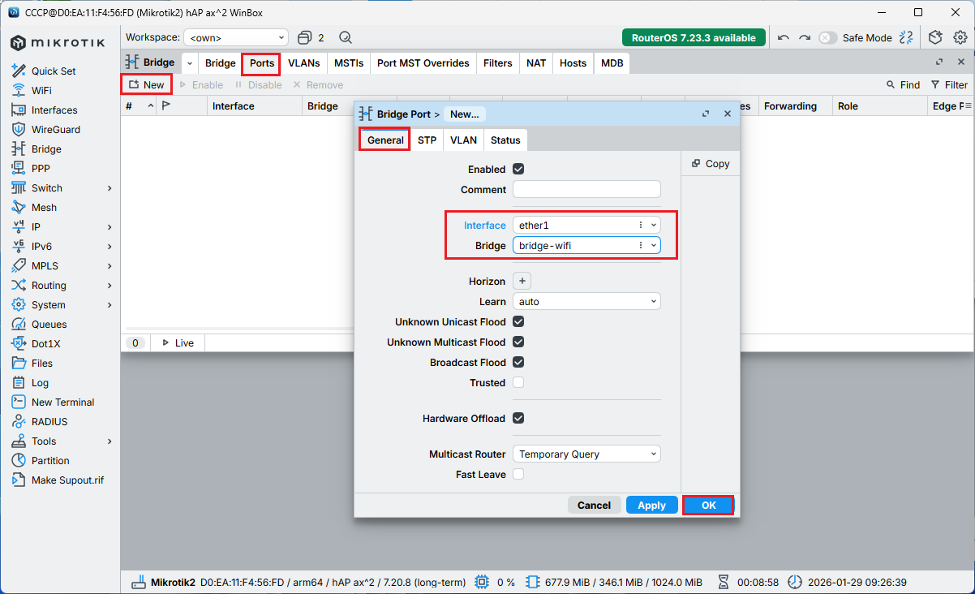Viewport: 975px width, 594px height.
Task: Click the Comment input field
Action: point(586,190)
